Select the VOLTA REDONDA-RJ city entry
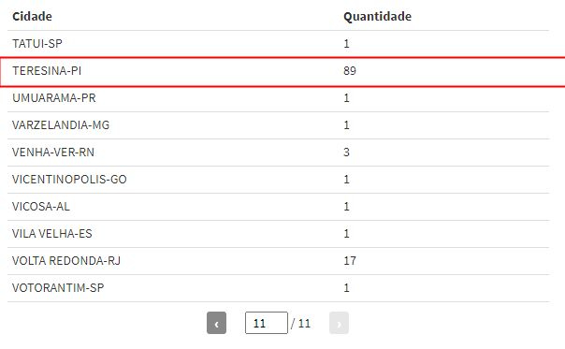Viewport: 565px width, 349px height. (66, 261)
